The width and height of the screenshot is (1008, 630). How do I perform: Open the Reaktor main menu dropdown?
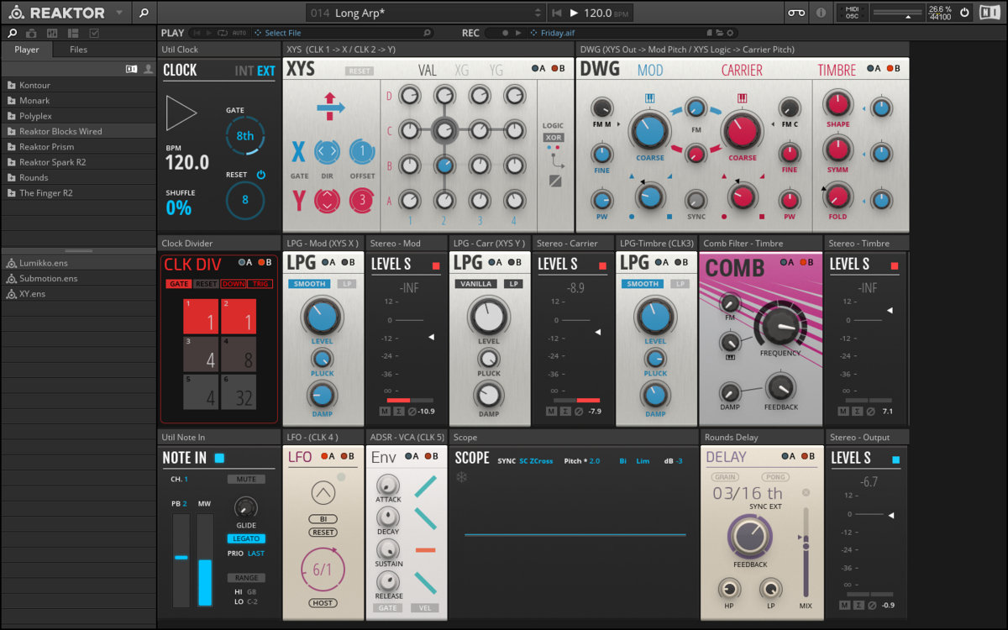click(119, 13)
